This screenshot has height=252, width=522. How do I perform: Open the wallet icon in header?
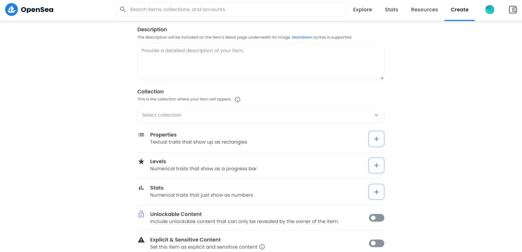click(x=513, y=9)
